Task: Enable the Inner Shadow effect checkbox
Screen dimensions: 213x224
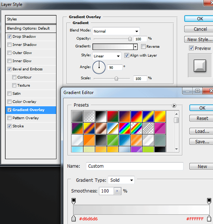Action: tap(9, 44)
